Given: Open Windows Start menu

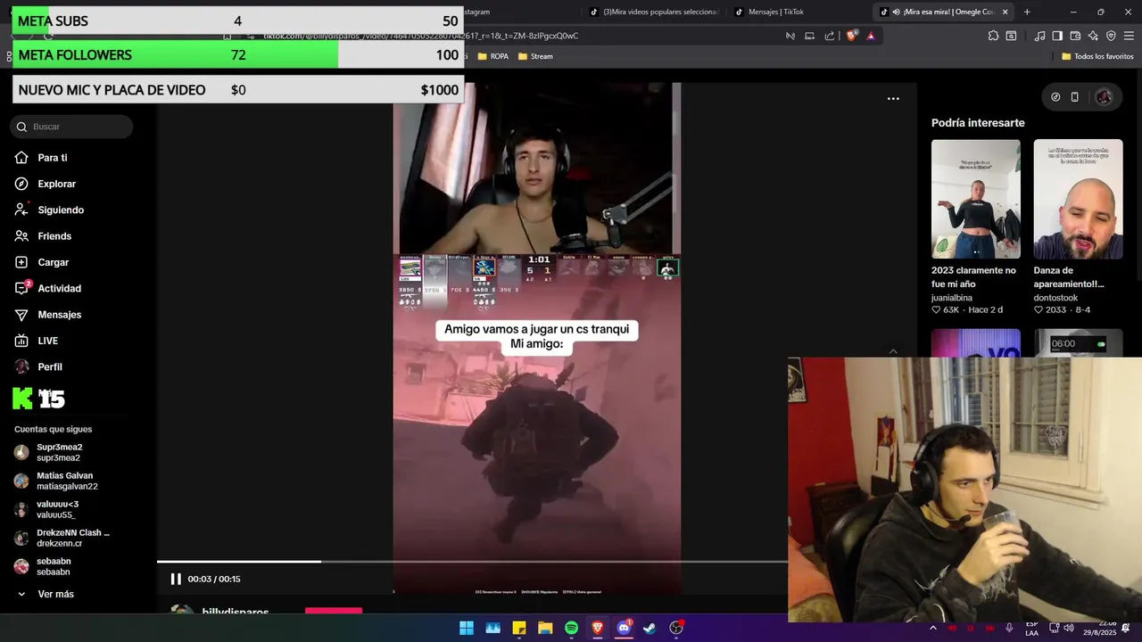Looking at the screenshot, I should (467, 628).
